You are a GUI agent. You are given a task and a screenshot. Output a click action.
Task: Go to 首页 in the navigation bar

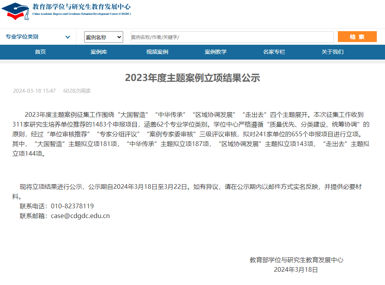tap(40, 52)
